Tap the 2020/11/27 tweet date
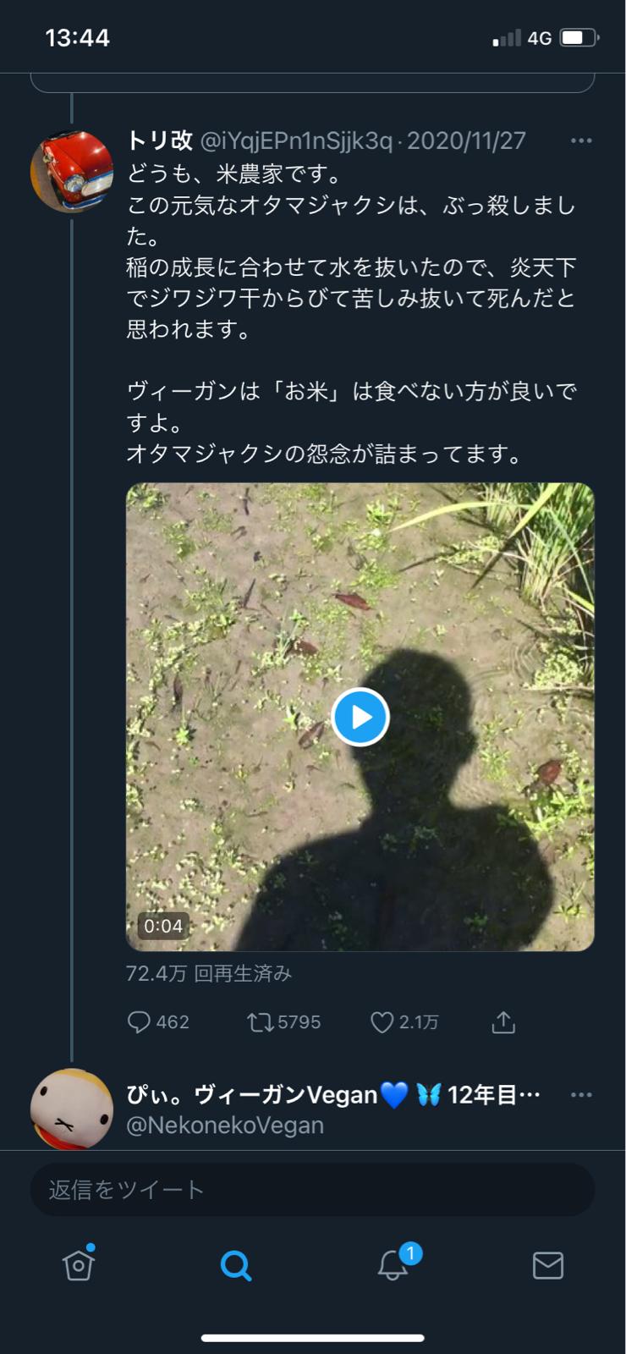 click(x=466, y=140)
